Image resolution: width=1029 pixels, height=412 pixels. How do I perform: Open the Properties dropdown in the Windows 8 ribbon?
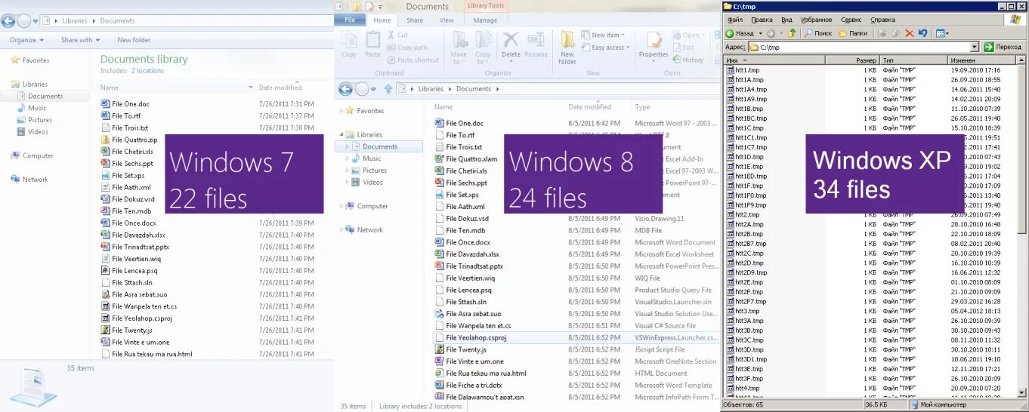pos(654,61)
